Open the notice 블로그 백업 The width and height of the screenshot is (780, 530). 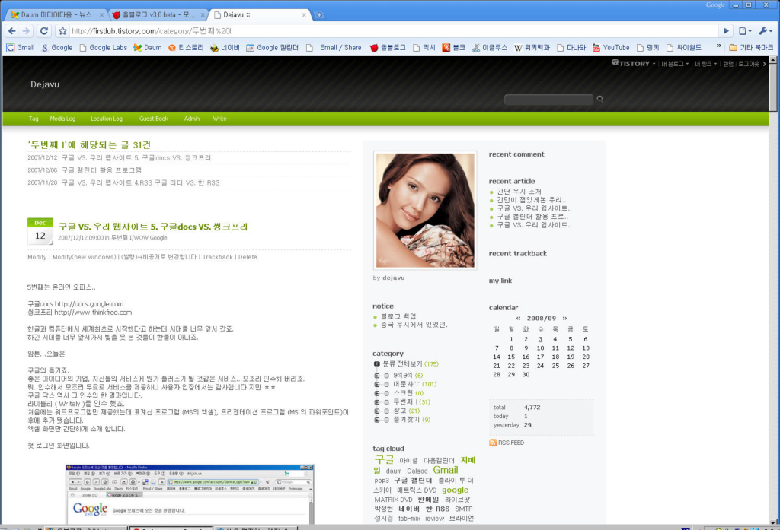point(398,316)
